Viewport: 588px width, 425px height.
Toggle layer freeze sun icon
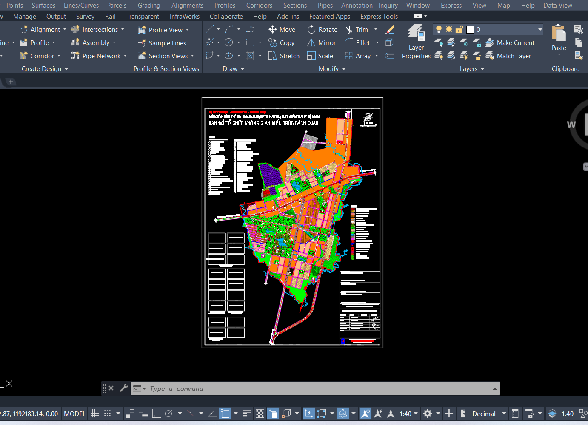449,29
